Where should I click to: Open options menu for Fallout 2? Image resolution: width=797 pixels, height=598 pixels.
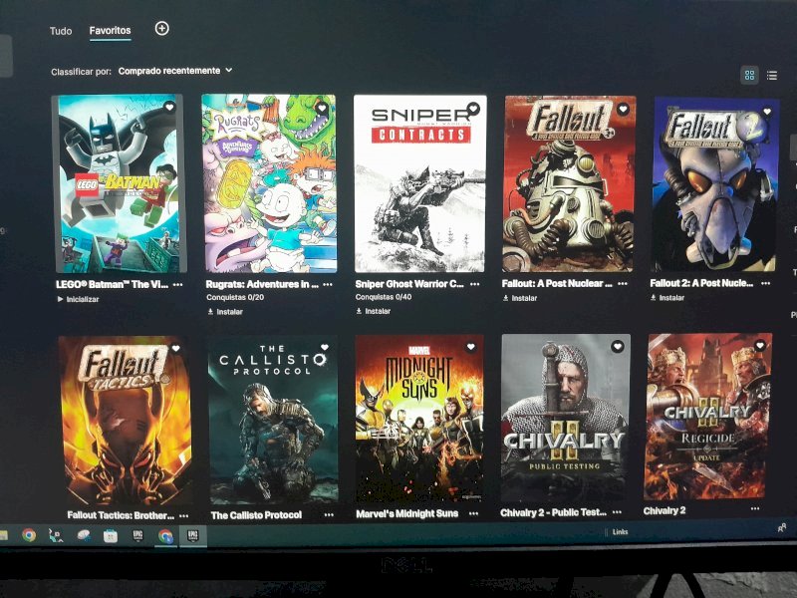coord(765,283)
